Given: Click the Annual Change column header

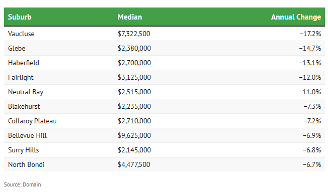Looking at the screenshot, I should (296, 17).
